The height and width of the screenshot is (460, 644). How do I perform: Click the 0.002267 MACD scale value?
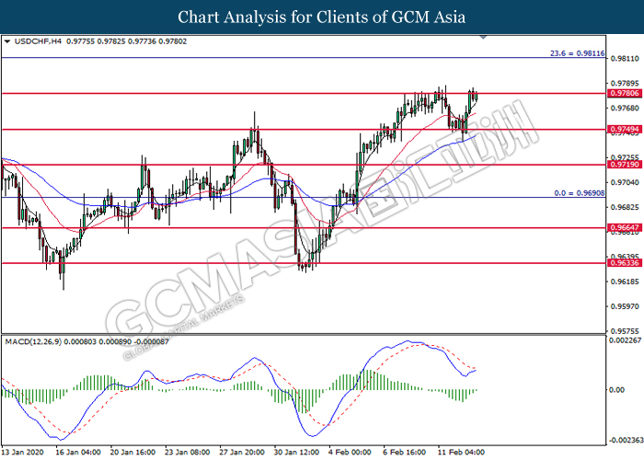click(621, 341)
